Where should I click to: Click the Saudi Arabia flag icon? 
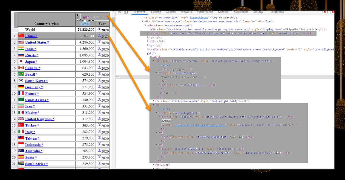pyautogui.click(x=21, y=100)
